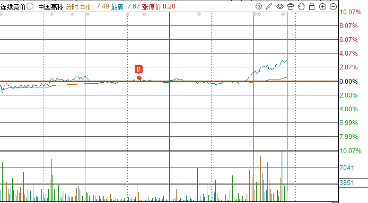Click the 中国高科 stock name
This screenshot has width=368, height=203.
[51, 7]
